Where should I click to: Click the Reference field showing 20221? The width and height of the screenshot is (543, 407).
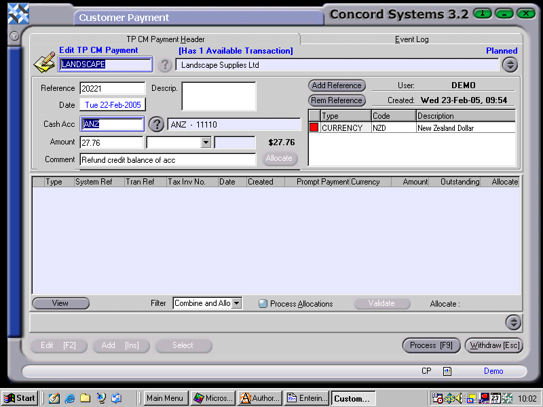click(x=112, y=88)
